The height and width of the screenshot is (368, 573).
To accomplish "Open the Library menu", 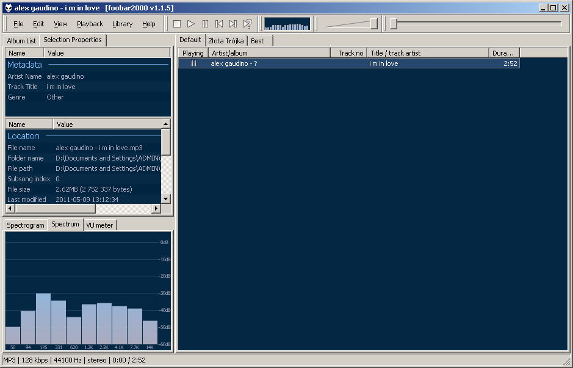I will 122,24.
